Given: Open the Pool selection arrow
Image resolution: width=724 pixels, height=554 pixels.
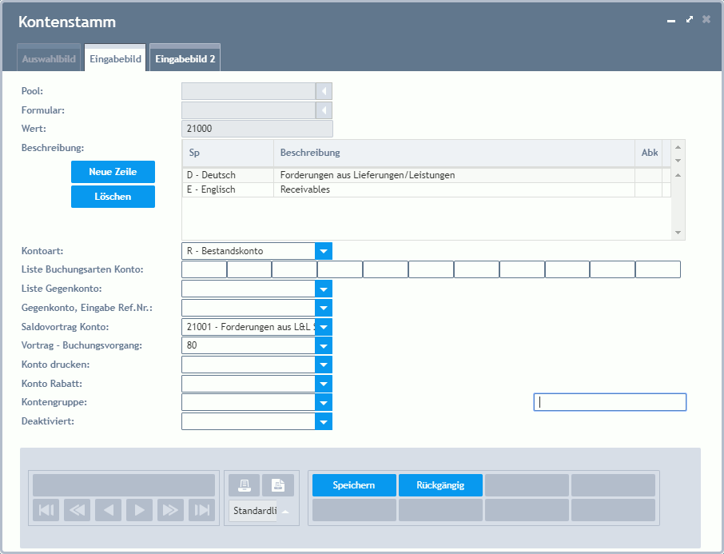Looking at the screenshot, I should click(x=324, y=91).
